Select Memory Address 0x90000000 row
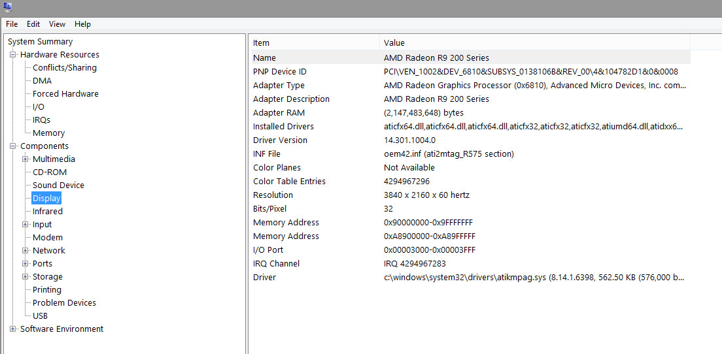Screen dimensions: 722x354 pos(470,223)
